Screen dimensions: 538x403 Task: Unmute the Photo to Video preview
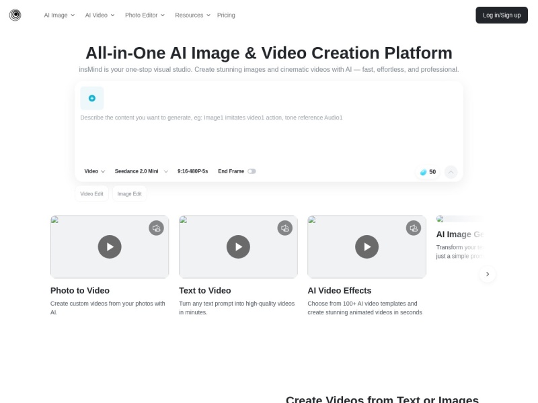tap(156, 228)
